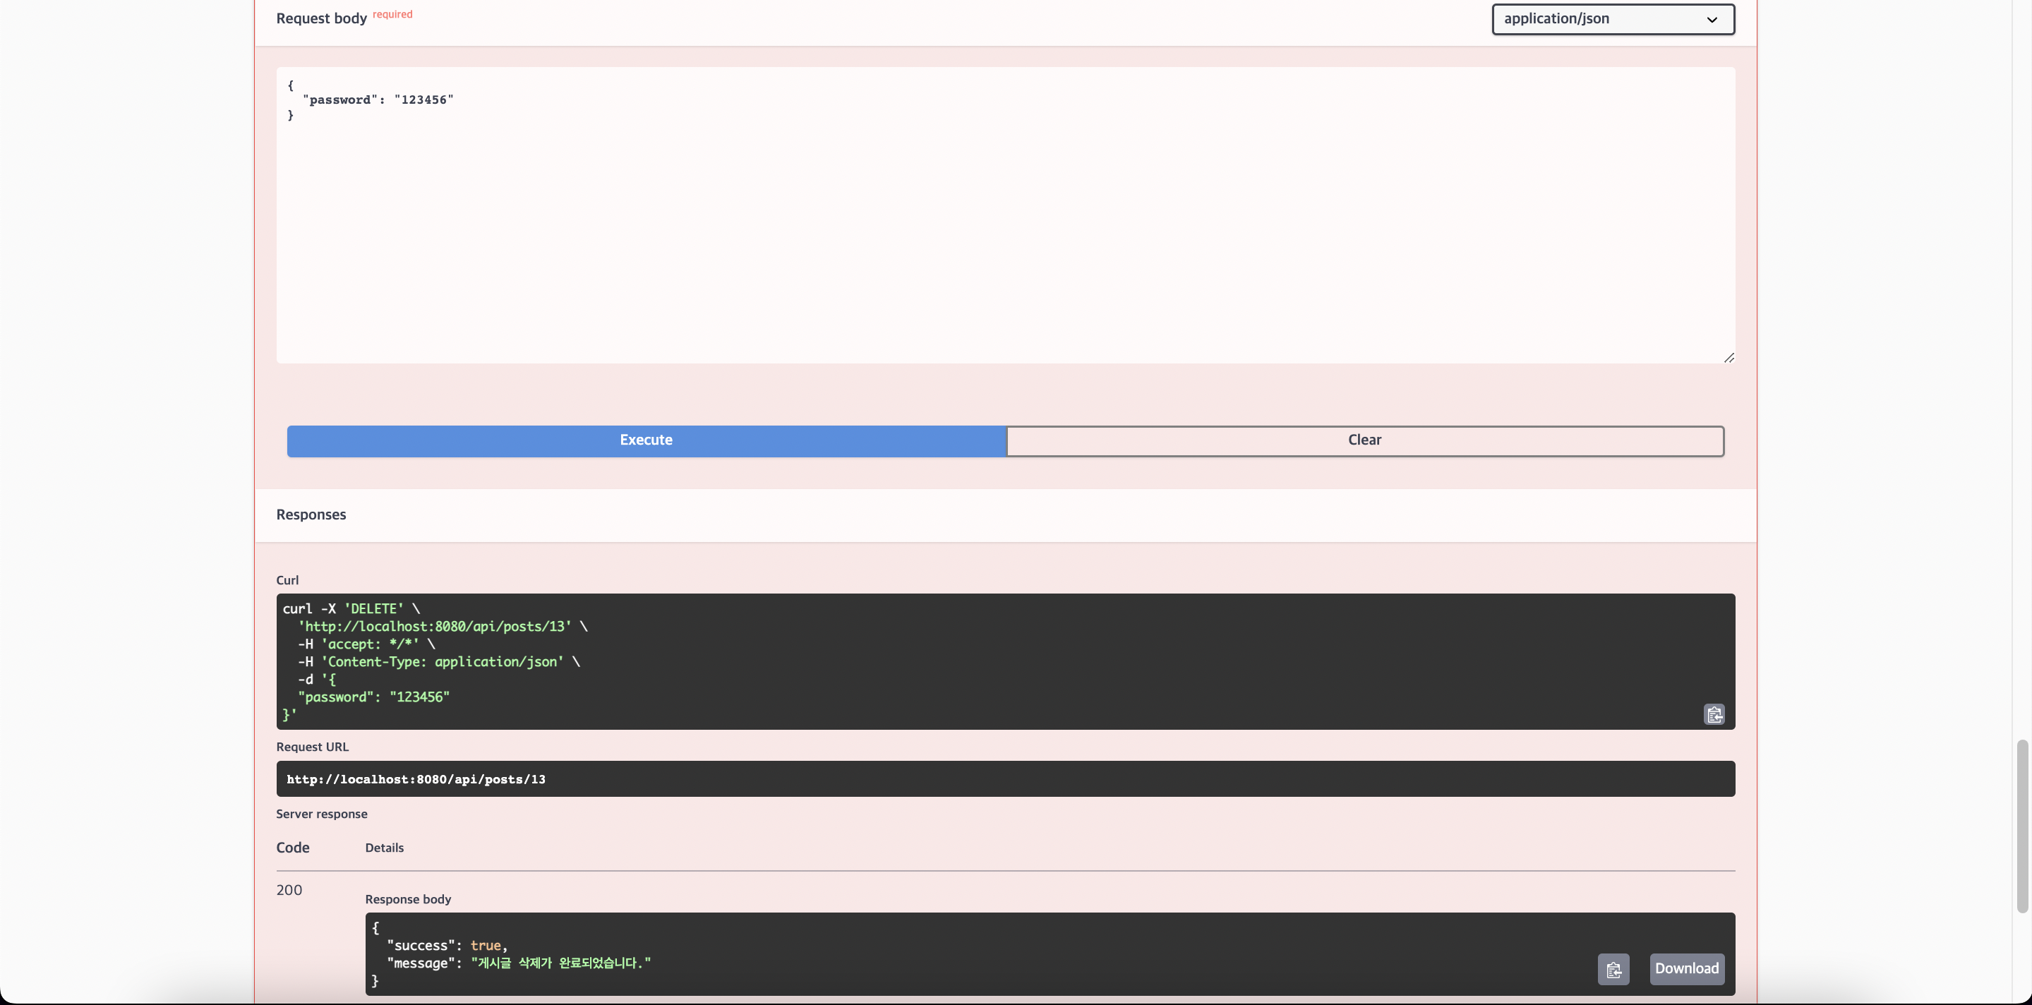Click the Details column header
Viewport: 2032px width, 1005px height.
point(384,847)
